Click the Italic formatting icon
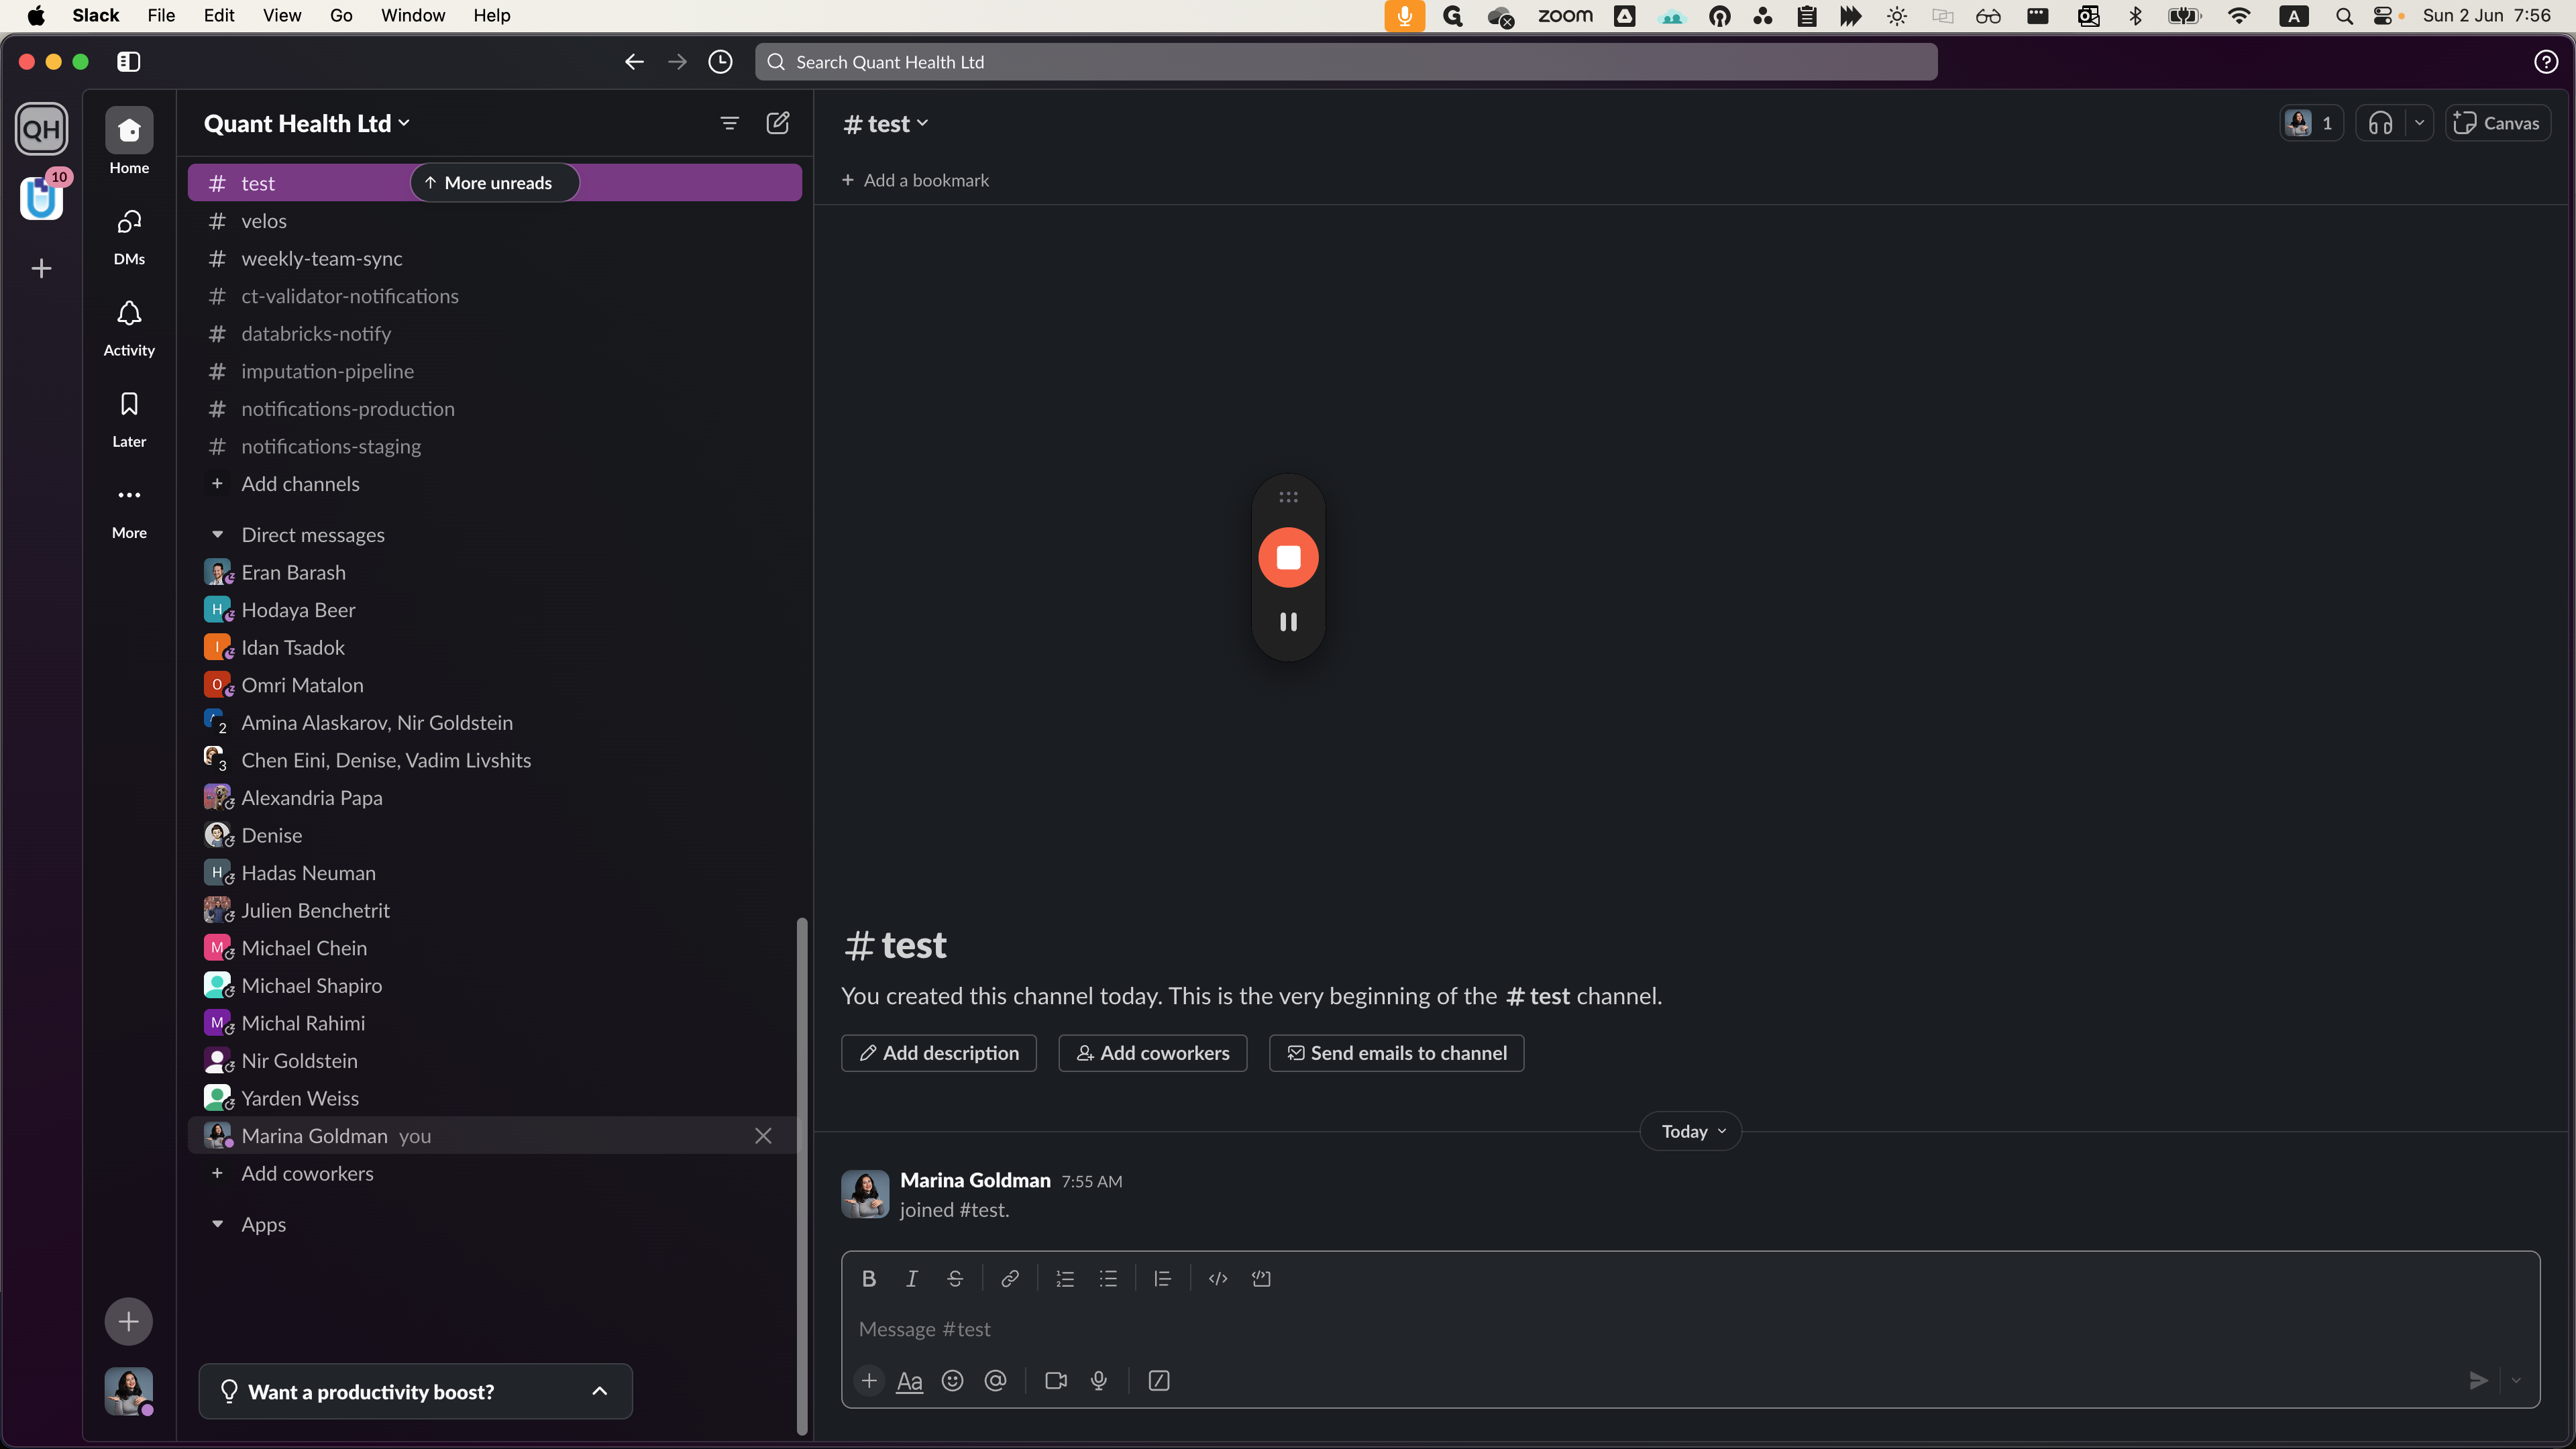The image size is (2576, 1449). click(x=911, y=1278)
